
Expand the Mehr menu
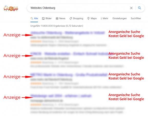coord(104,18)
